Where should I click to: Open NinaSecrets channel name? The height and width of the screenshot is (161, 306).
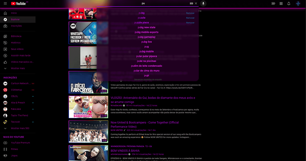(116, 105)
